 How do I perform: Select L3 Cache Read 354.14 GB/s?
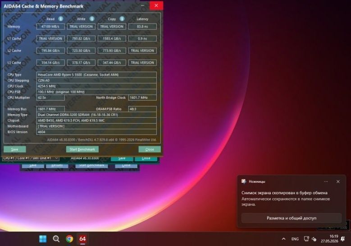pyautogui.click(x=50, y=63)
